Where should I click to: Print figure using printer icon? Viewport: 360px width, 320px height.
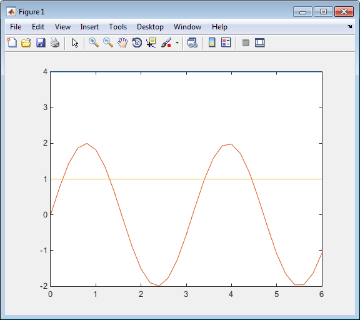click(x=55, y=42)
